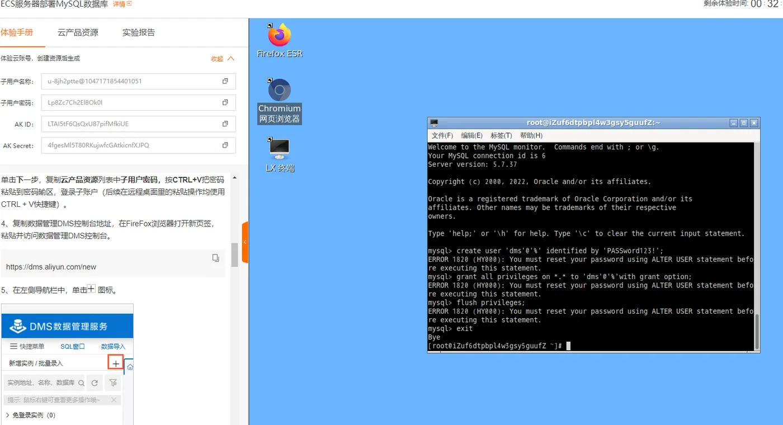Open the 编辑(E) menu in terminal

click(x=471, y=135)
